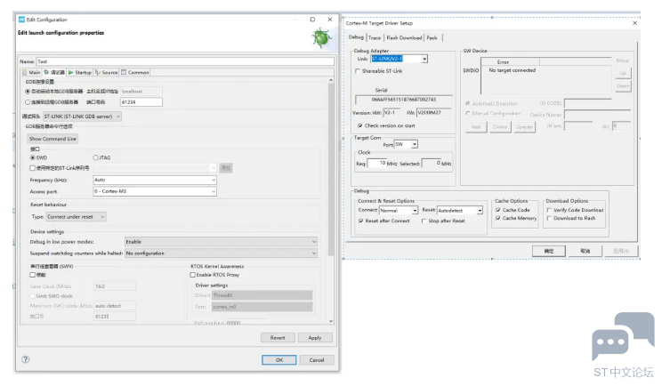The height and width of the screenshot is (386, 662).
Task: Open the Reset dropdown showing Autodetect
Action: 460,210
